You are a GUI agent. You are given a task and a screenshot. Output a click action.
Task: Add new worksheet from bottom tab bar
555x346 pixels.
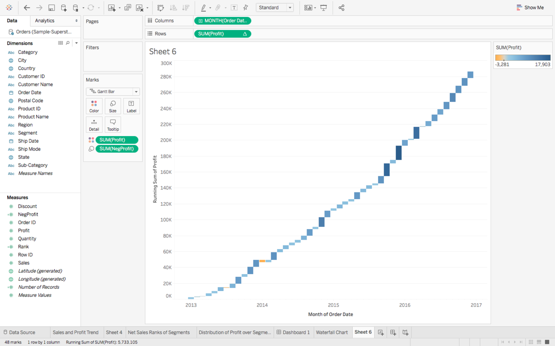(381, 332)
